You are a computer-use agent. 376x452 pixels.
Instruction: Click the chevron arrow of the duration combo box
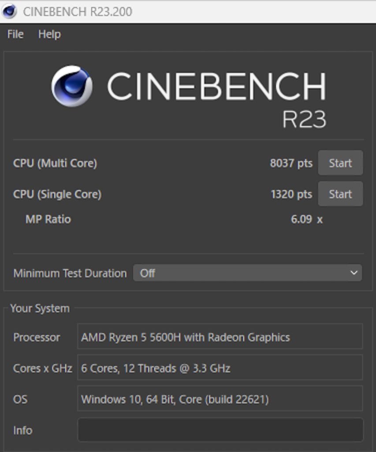point(354,273)
